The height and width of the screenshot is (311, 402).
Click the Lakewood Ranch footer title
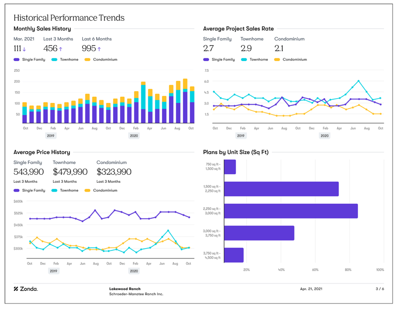[125, 289]
